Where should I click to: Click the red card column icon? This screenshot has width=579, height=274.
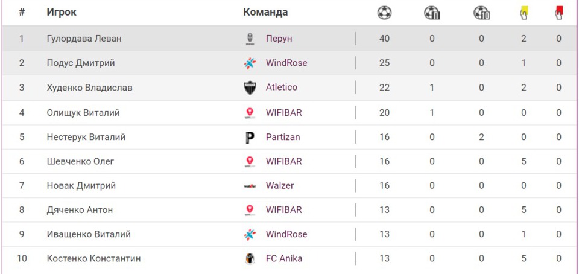559,13
